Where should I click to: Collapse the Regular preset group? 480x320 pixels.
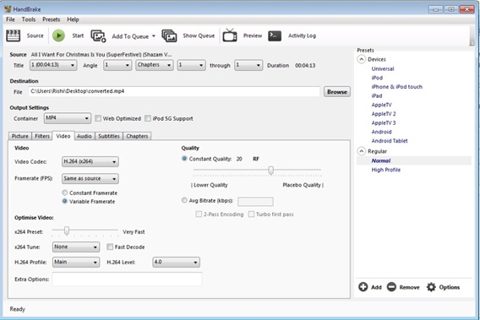(x=362, y=151)
